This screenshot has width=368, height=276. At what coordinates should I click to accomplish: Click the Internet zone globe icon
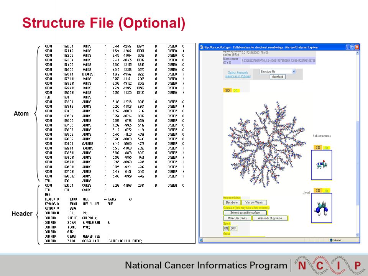tap(331, 240)
